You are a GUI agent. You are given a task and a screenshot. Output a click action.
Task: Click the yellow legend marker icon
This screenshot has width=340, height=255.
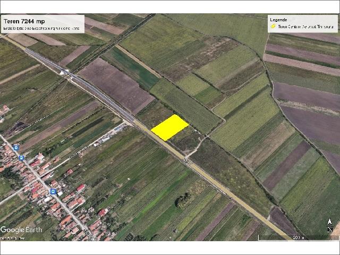(273, 25)
